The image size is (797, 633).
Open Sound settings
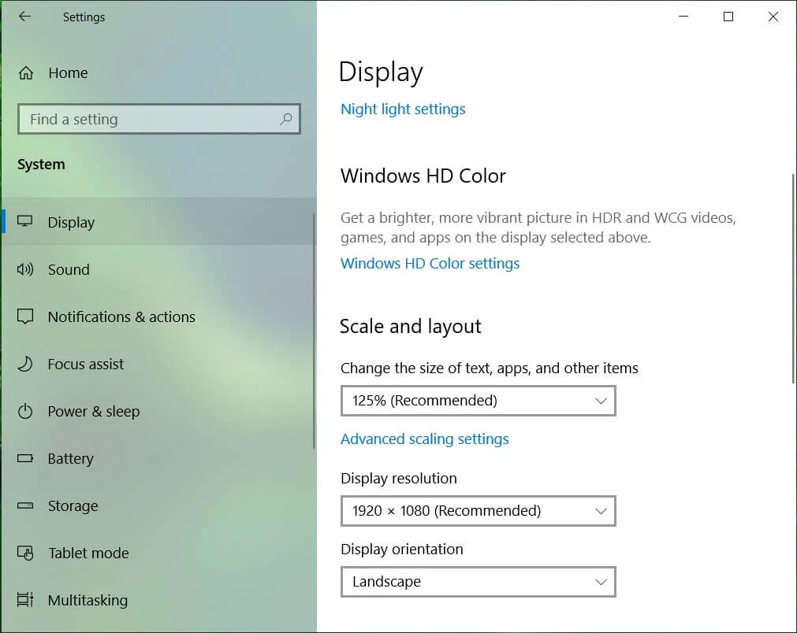[x=158, y=269]
